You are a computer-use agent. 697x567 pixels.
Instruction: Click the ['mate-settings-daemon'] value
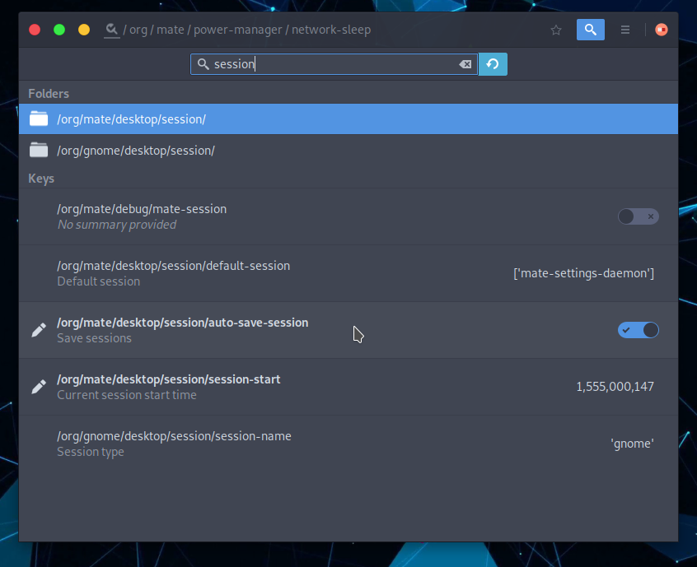coord(583,273)
